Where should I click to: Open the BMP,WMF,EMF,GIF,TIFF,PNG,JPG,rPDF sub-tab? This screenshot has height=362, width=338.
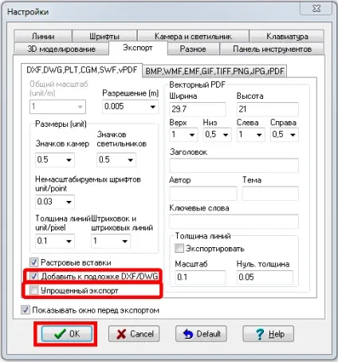(214, 71)
